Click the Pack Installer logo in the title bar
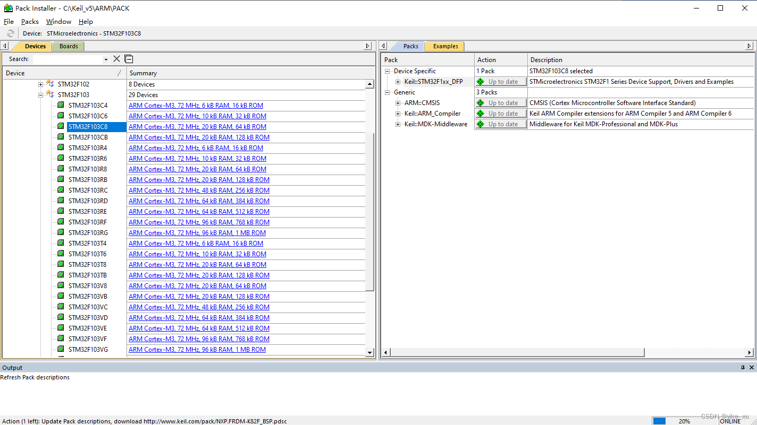The height and width of the screenshot is (425, 757). click(7, 8)
